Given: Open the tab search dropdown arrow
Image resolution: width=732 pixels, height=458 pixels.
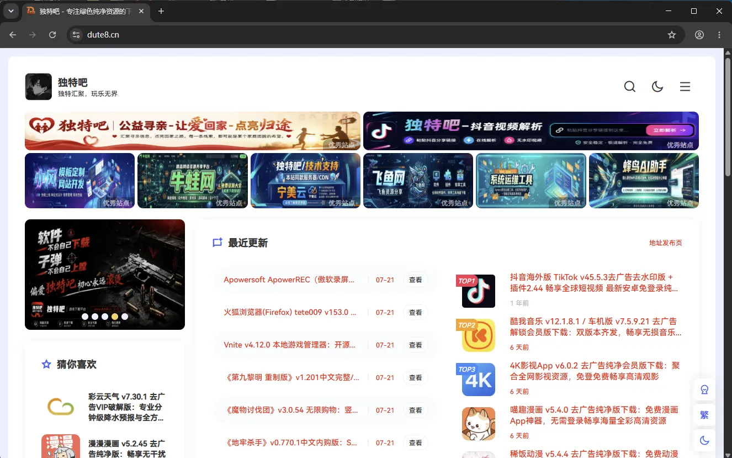Looking at the screenshot, I should pyautogui.click(x=10, y=11).
